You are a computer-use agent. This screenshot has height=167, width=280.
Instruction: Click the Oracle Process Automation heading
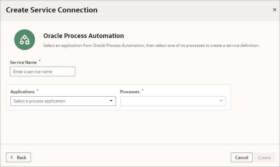click(84, 36)
